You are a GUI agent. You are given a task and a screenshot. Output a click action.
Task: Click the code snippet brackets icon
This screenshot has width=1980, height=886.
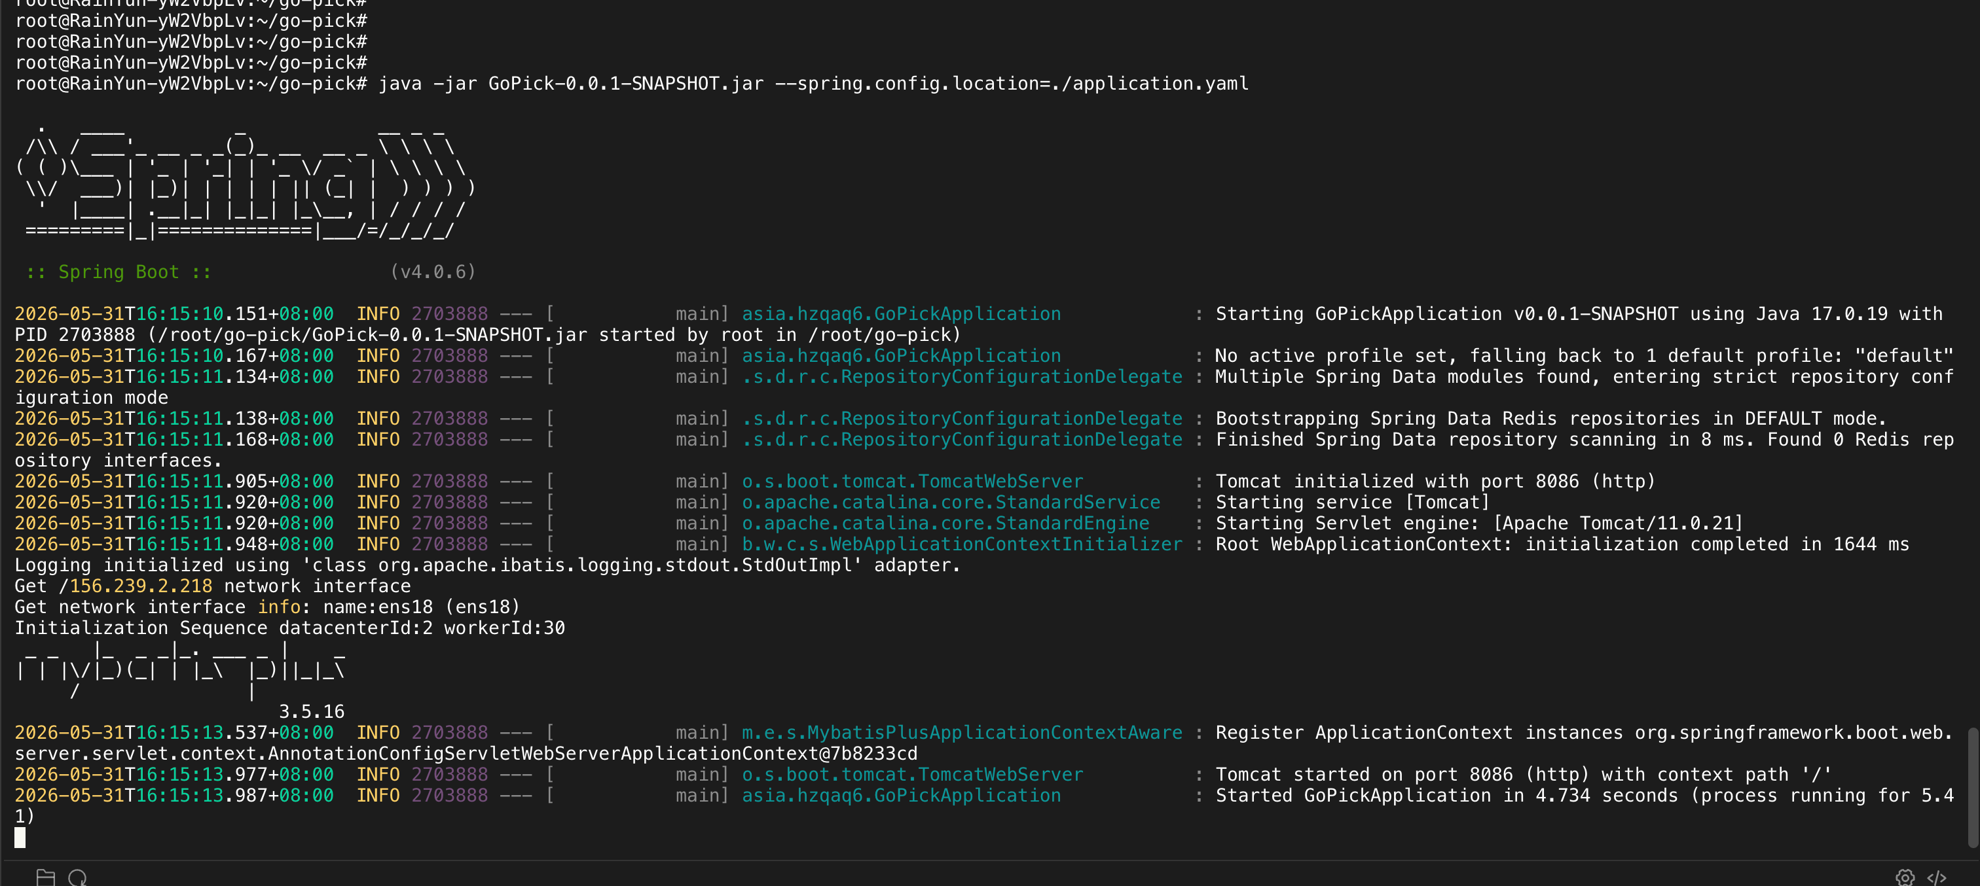pyautogui.click(x=1937, y=877)
